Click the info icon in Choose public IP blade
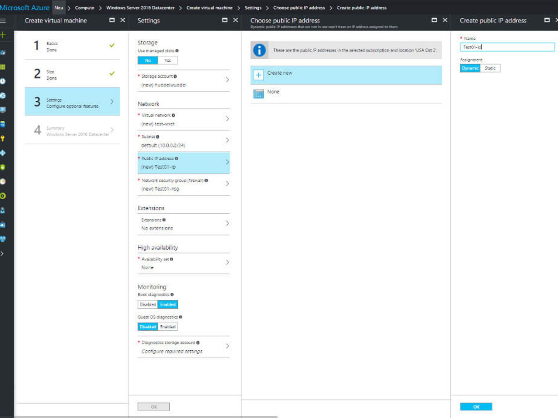 pyautogui.click(x=259, y=50)
